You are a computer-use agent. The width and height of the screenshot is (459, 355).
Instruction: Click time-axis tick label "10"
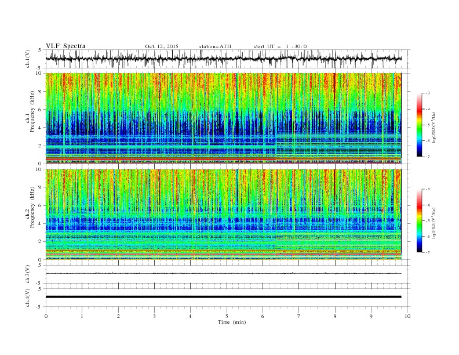click(x=407, y=316)
